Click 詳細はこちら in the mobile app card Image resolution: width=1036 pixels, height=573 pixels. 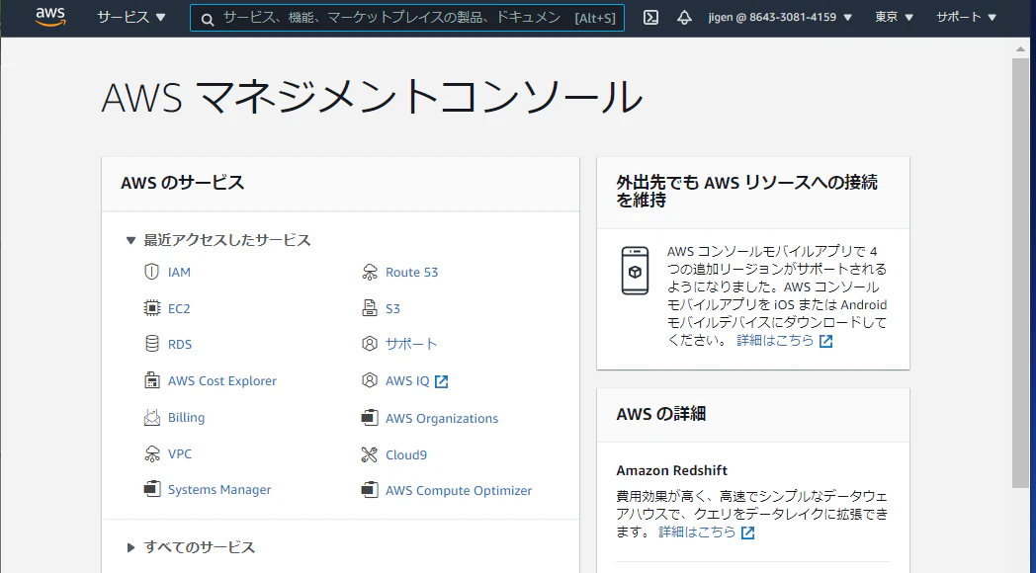point(776,341)
